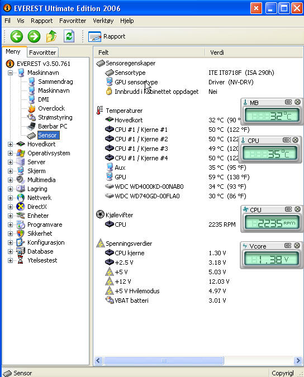Expand the Multimedia tree node

11,180
